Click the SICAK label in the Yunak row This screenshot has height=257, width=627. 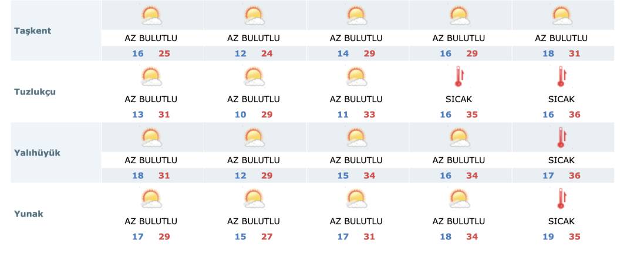(561, 221)
